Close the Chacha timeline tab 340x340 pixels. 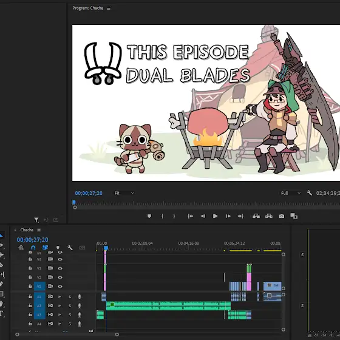coord(15,230)
